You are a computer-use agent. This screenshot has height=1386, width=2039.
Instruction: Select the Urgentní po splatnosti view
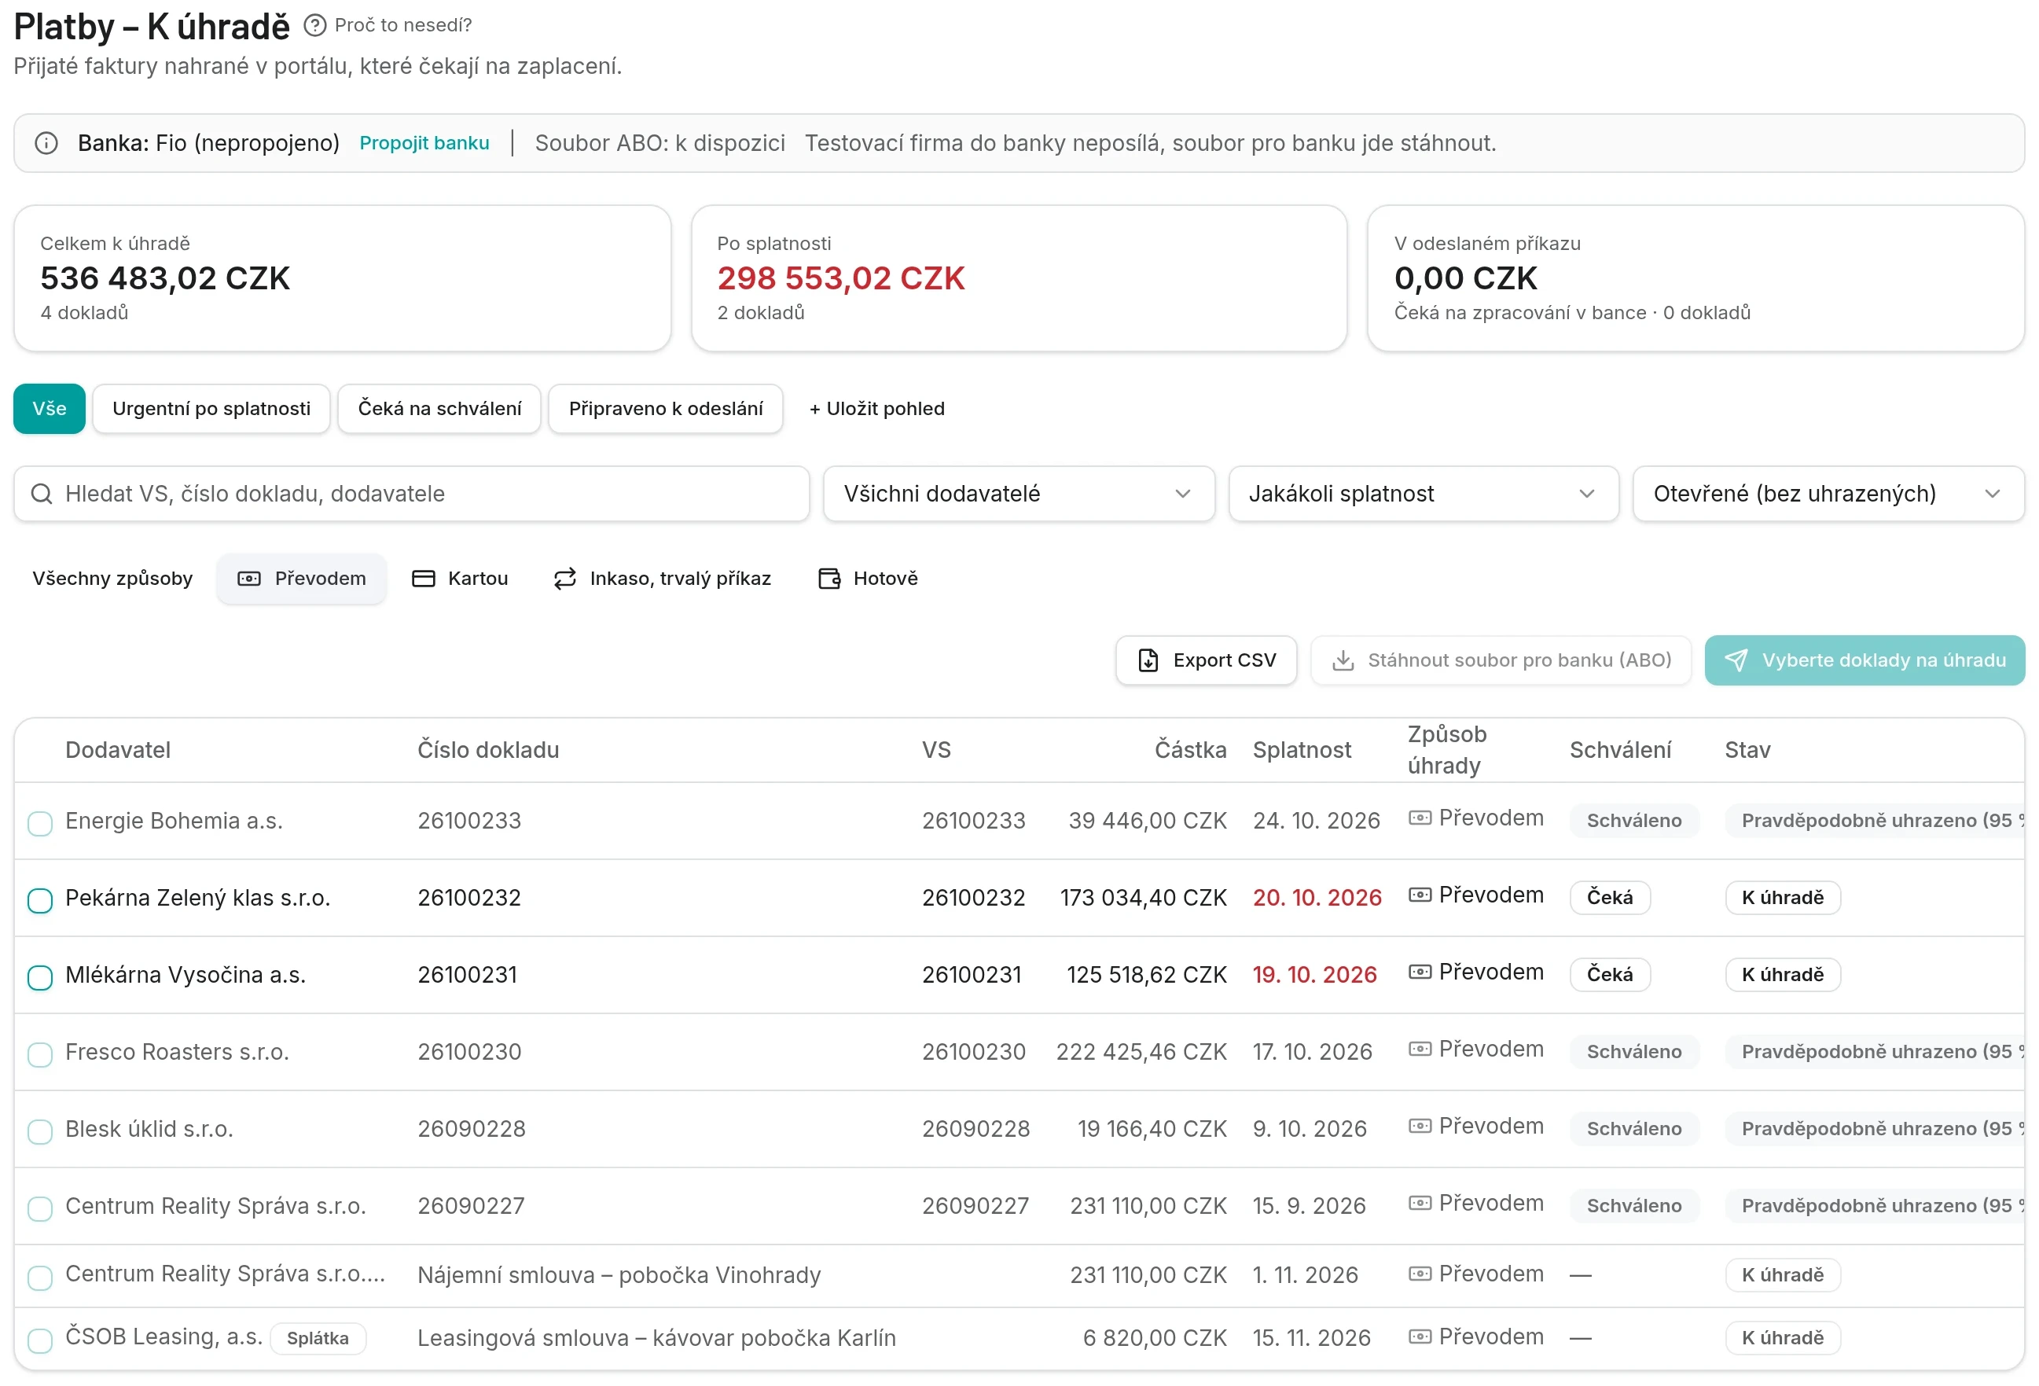[211, 409]
